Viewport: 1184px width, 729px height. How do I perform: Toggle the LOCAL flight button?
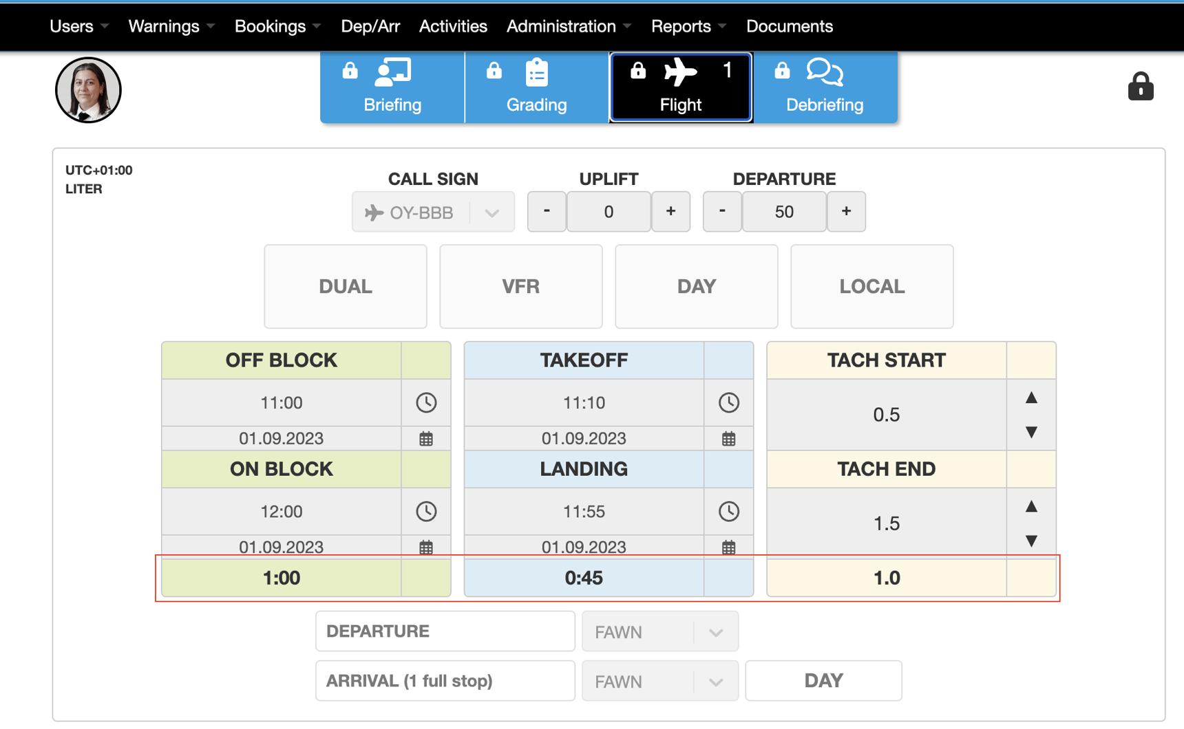(871, 286)
